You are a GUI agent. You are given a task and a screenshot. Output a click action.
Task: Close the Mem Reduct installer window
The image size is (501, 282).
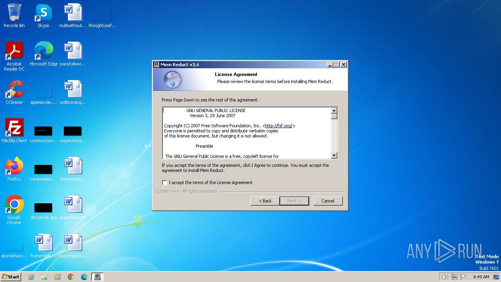point(344,65)
